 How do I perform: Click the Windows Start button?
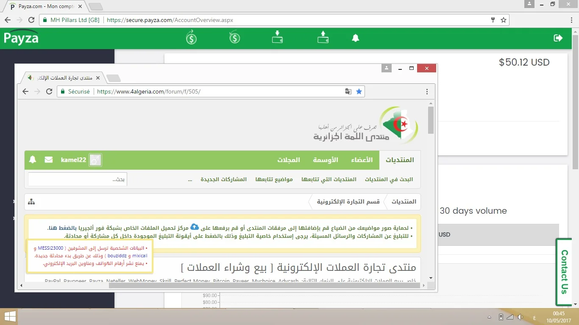[10, 317]
